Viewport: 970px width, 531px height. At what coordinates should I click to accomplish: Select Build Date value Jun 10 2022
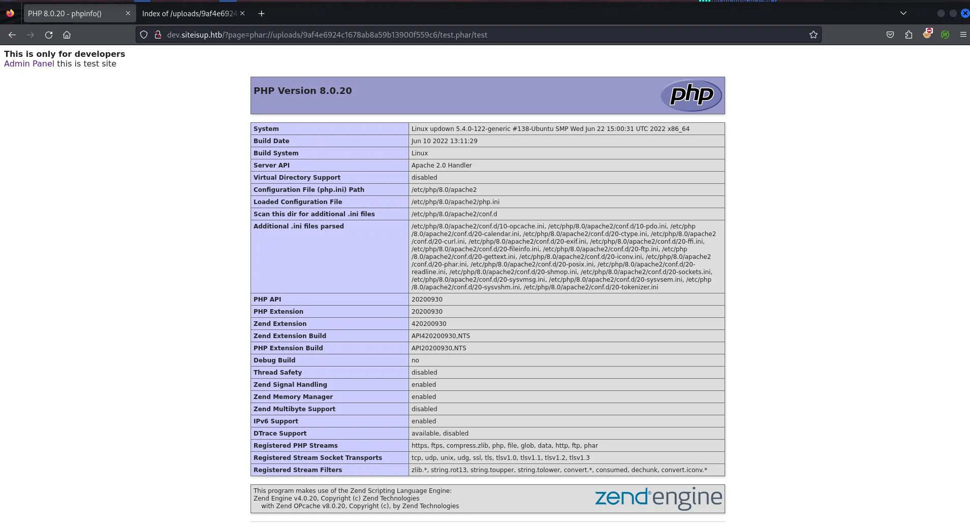click(x=444, y=141)
